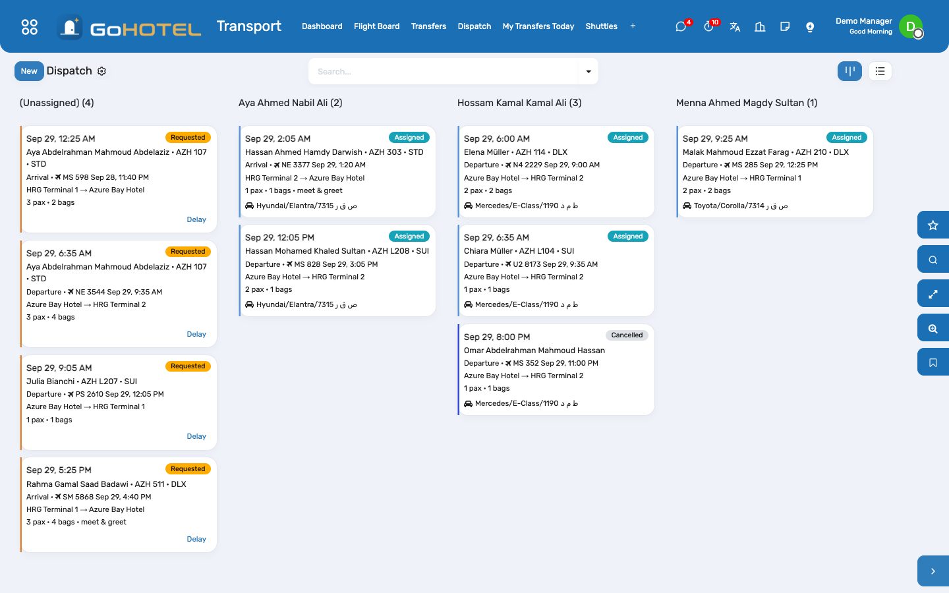Image resolution: width=949 pixels, height=593 pixels.
Task: Click the (Unassigned) (4) column header
Action: click(57, 103)
